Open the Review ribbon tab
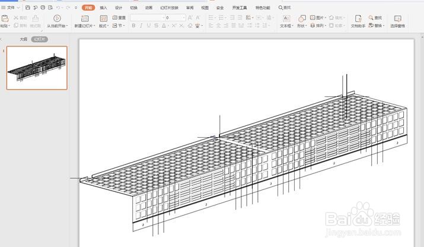 (190, 8)
